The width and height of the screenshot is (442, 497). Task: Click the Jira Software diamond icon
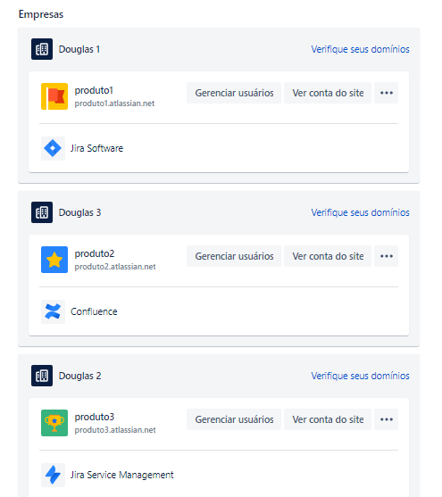pos(53,148)
